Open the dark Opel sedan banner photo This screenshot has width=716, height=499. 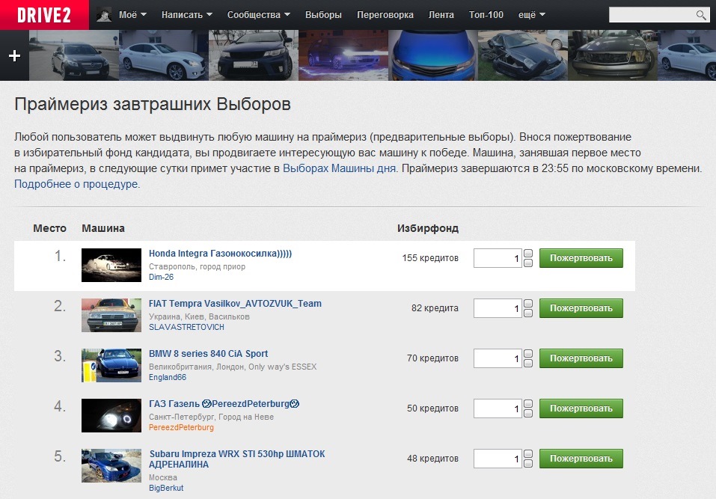(74, 55)
